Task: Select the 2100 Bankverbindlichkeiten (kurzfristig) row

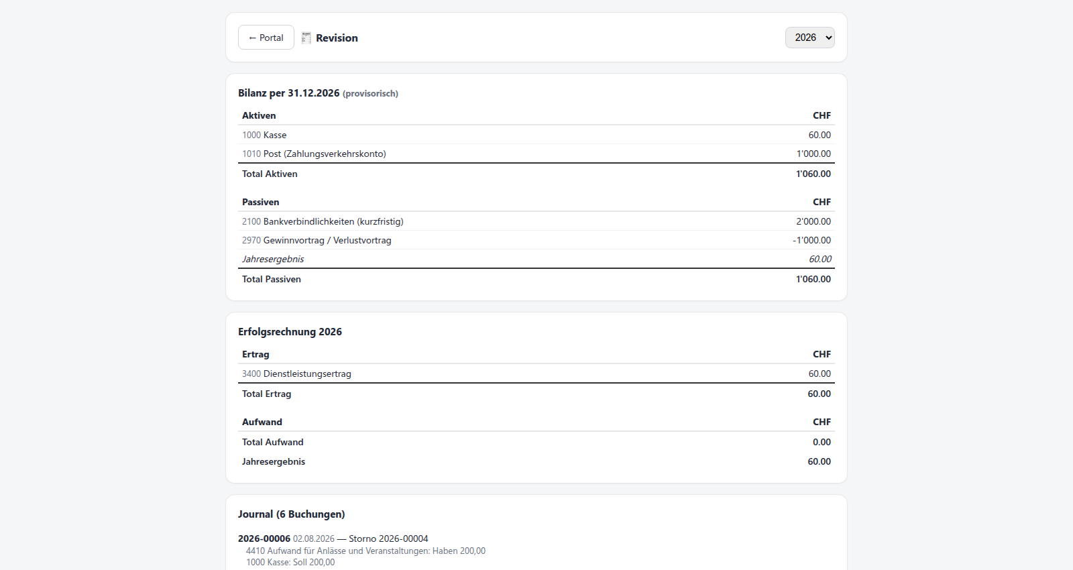Action: click(x=536, y=221)
